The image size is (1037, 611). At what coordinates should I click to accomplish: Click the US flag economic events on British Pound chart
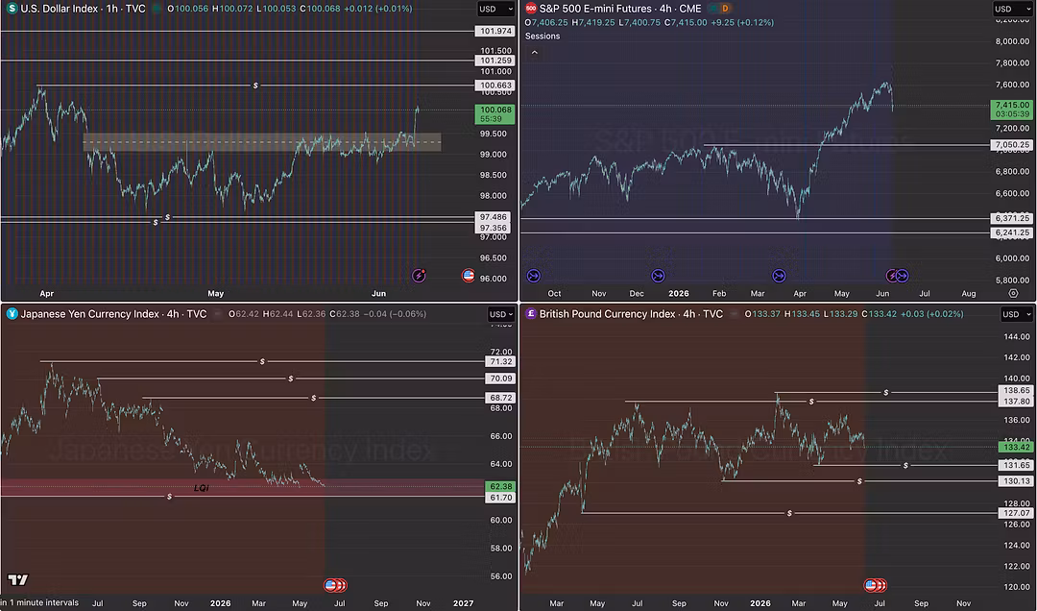tap(876, 585)
